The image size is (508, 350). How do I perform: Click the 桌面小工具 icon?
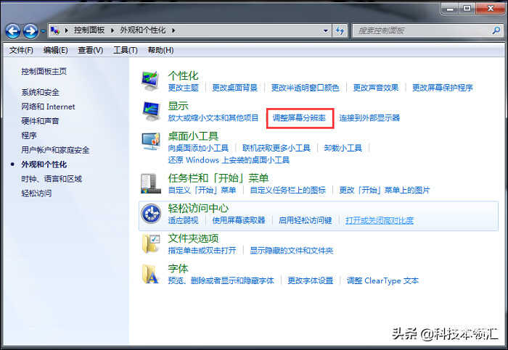pyautogui.click(x=151, y=141)
